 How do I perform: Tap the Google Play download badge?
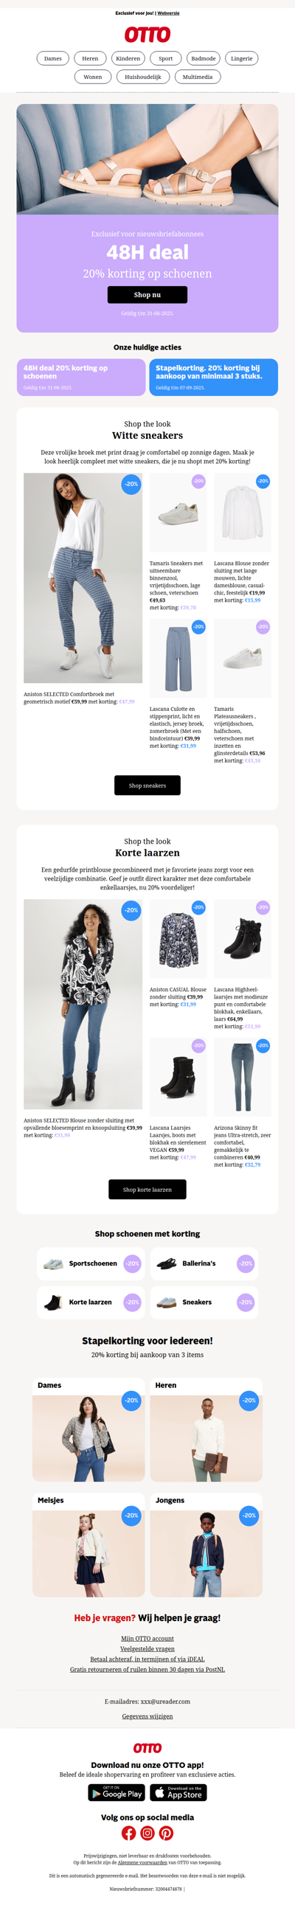117,1791
